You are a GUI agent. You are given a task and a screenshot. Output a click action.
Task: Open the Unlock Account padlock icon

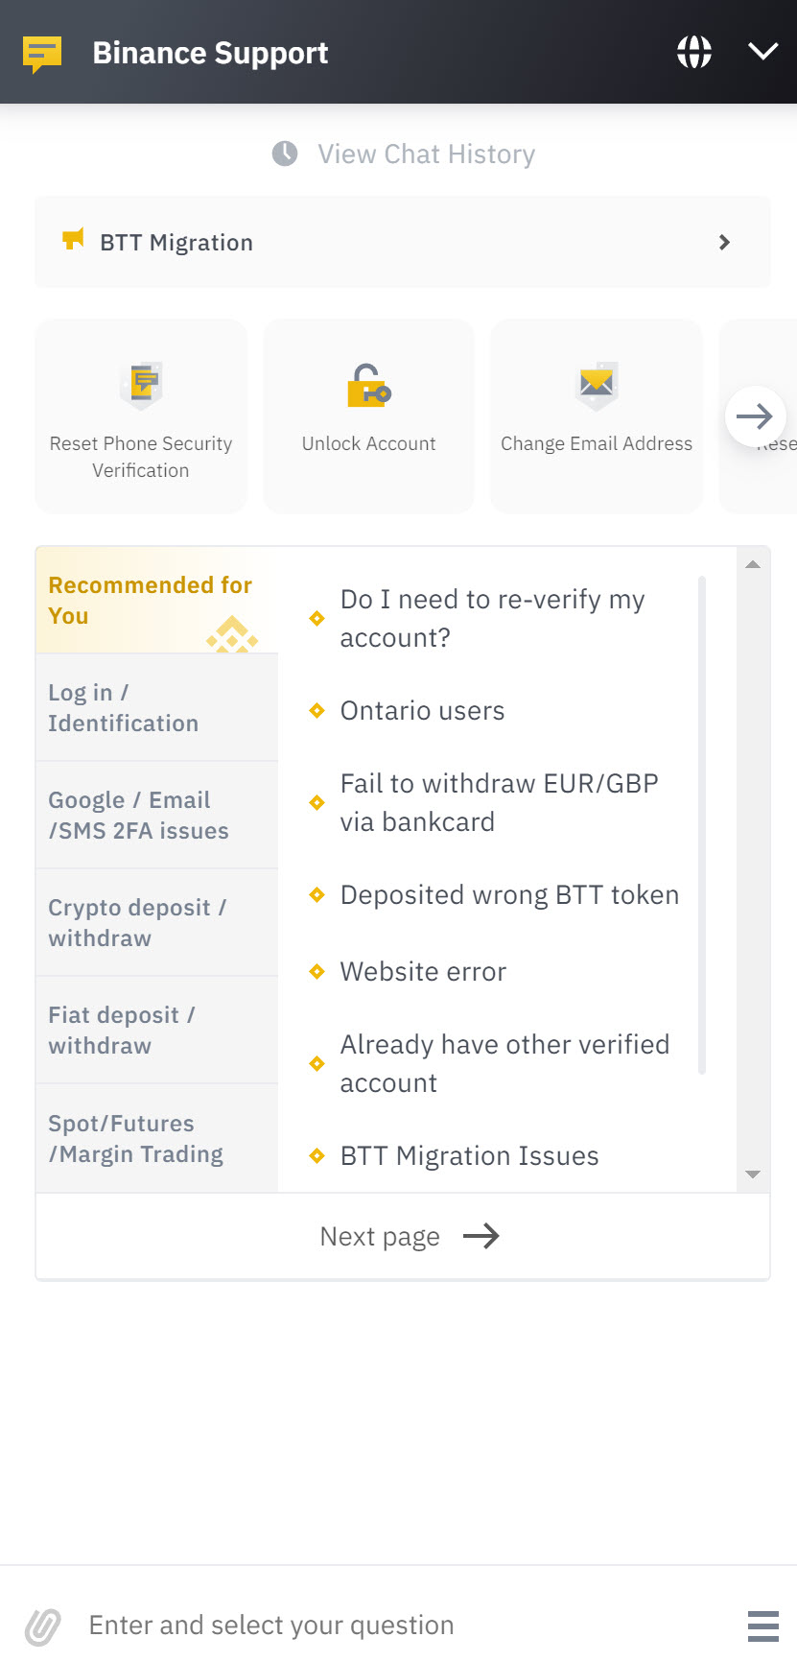pos(369,386)
